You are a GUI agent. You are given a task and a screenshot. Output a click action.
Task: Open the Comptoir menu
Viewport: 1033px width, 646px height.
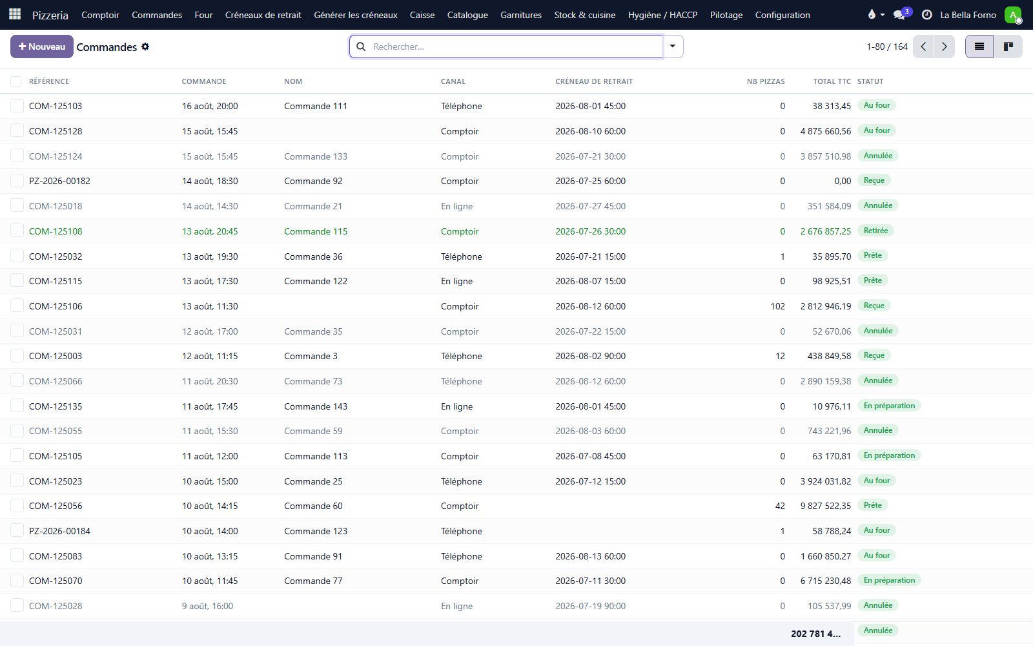(x=100, y=15)
